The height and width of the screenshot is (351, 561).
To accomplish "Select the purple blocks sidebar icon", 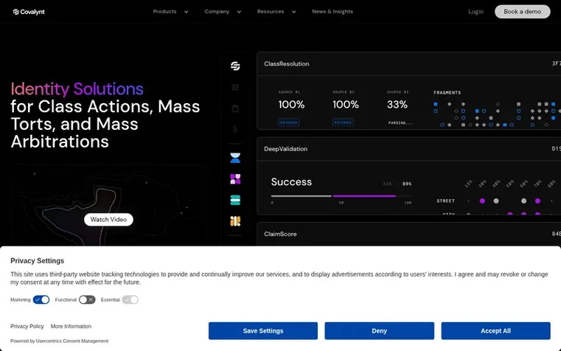I will pyautogui.click(x=235, y=179).
